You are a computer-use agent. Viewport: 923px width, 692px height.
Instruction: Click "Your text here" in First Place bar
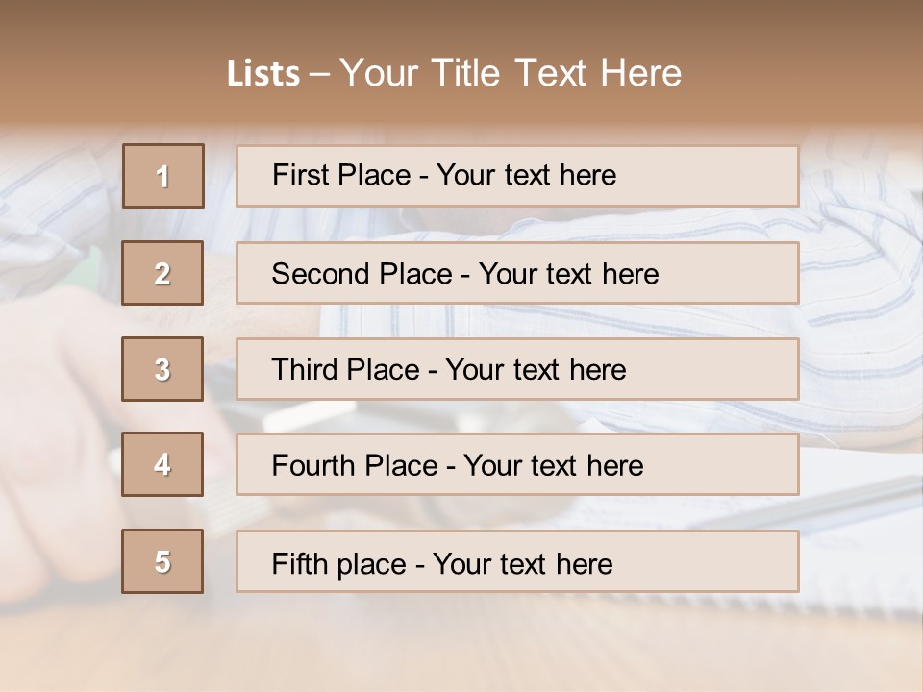tap(526, 175)
